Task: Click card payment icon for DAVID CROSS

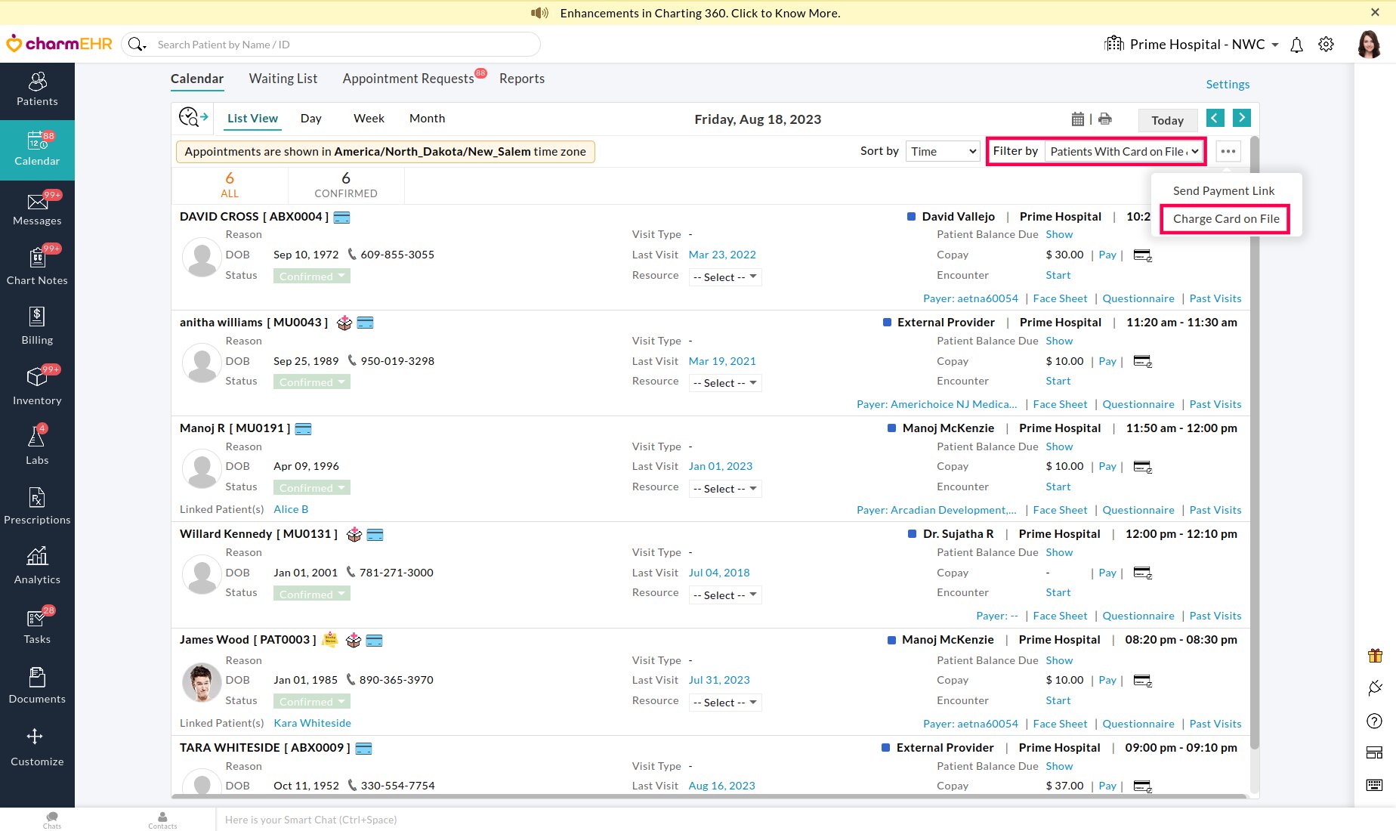Action: pos(1142,255)
